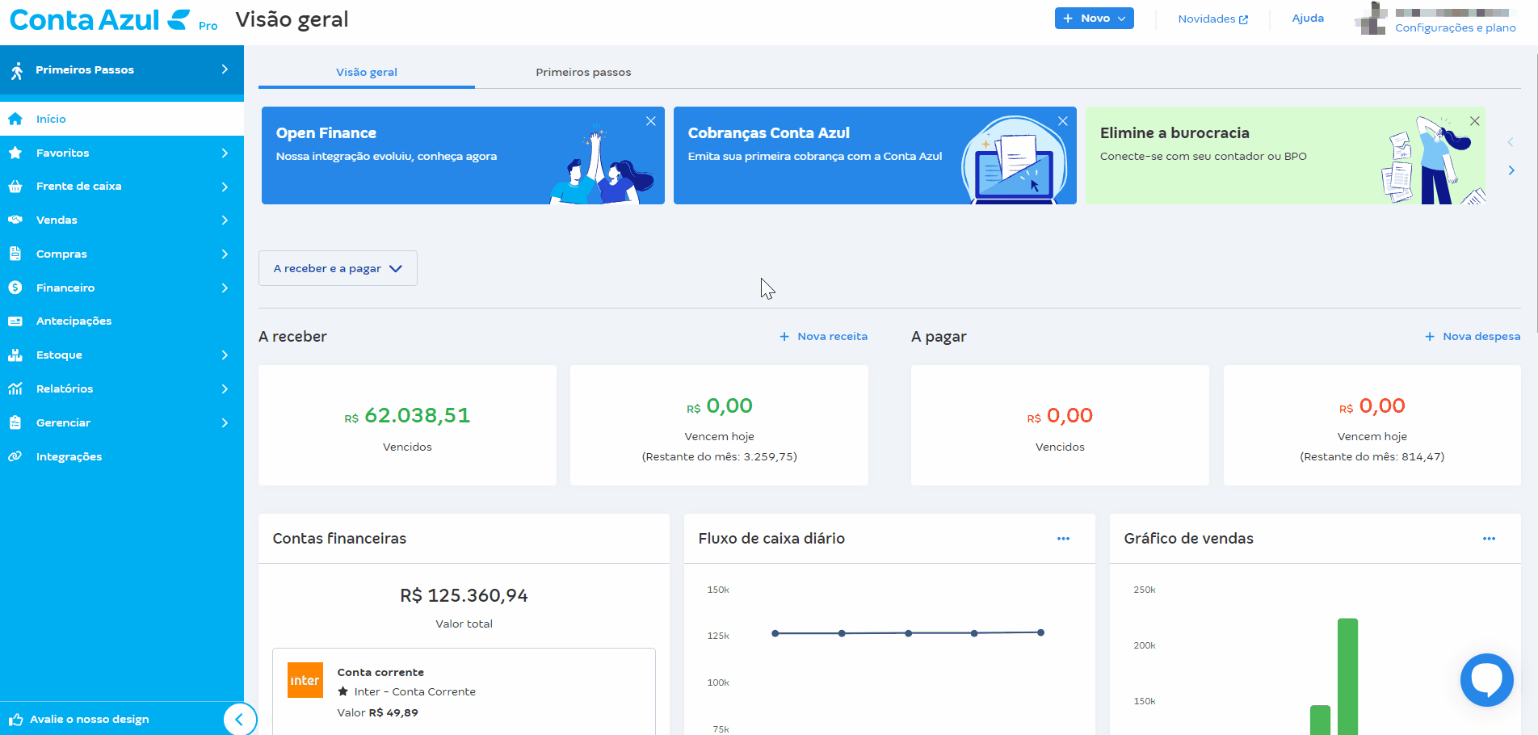Open the Cobranças Conta Azul banner card

click(875, 155)
